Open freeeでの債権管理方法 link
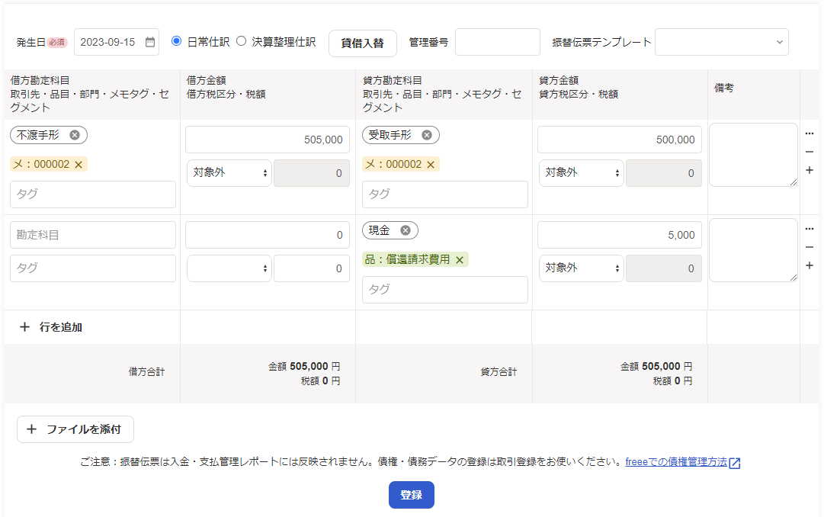The width and height of the screenshot is (824, 517). tap(676, 462)
